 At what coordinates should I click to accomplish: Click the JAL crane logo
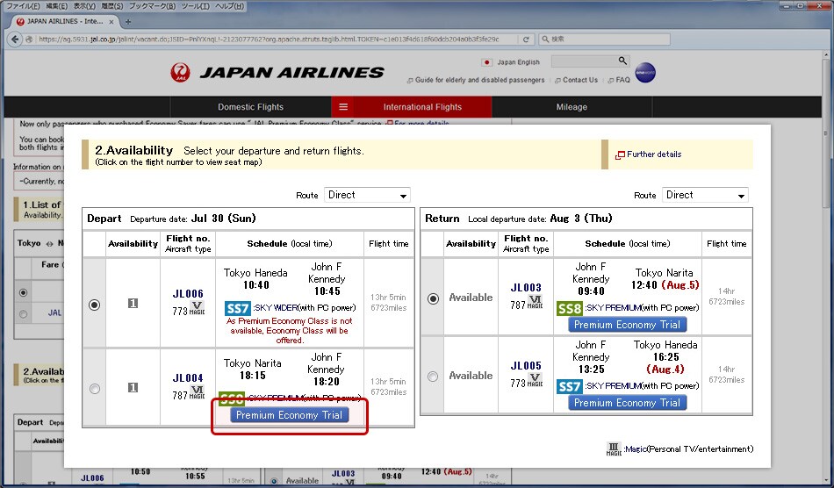point(180,72)
